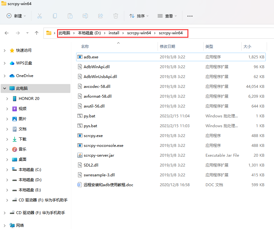Collapse the 此电脑 tree node
This screenshot has width=274, height=229.
click(5, 88)
